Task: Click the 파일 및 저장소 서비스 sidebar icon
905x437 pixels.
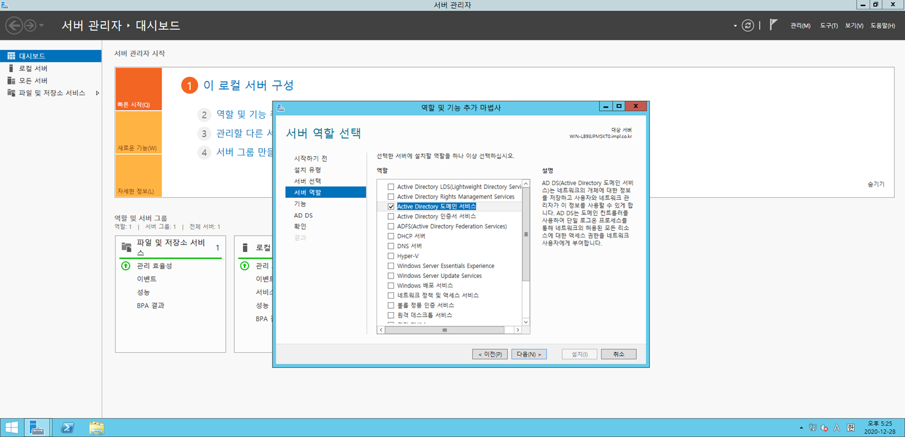Action: pyautogui.click(x=11, y=93)
